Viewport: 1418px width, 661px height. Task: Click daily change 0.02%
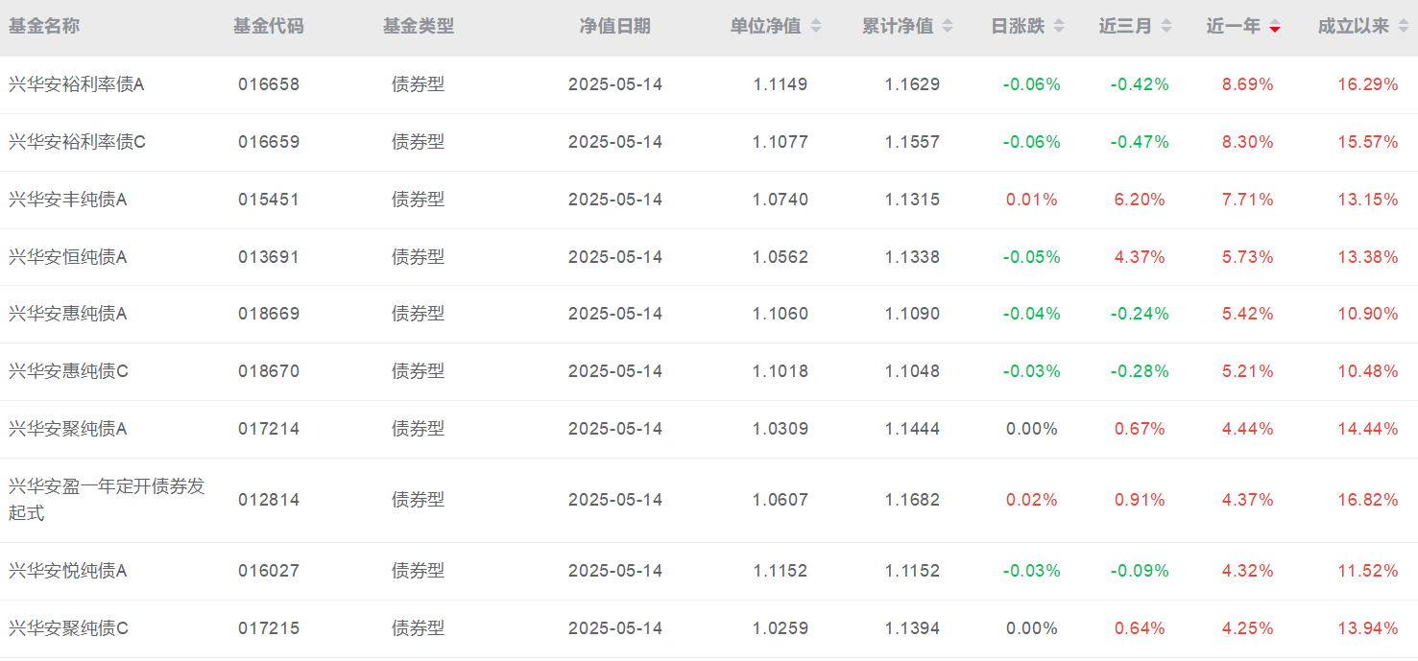(1032, 500)
